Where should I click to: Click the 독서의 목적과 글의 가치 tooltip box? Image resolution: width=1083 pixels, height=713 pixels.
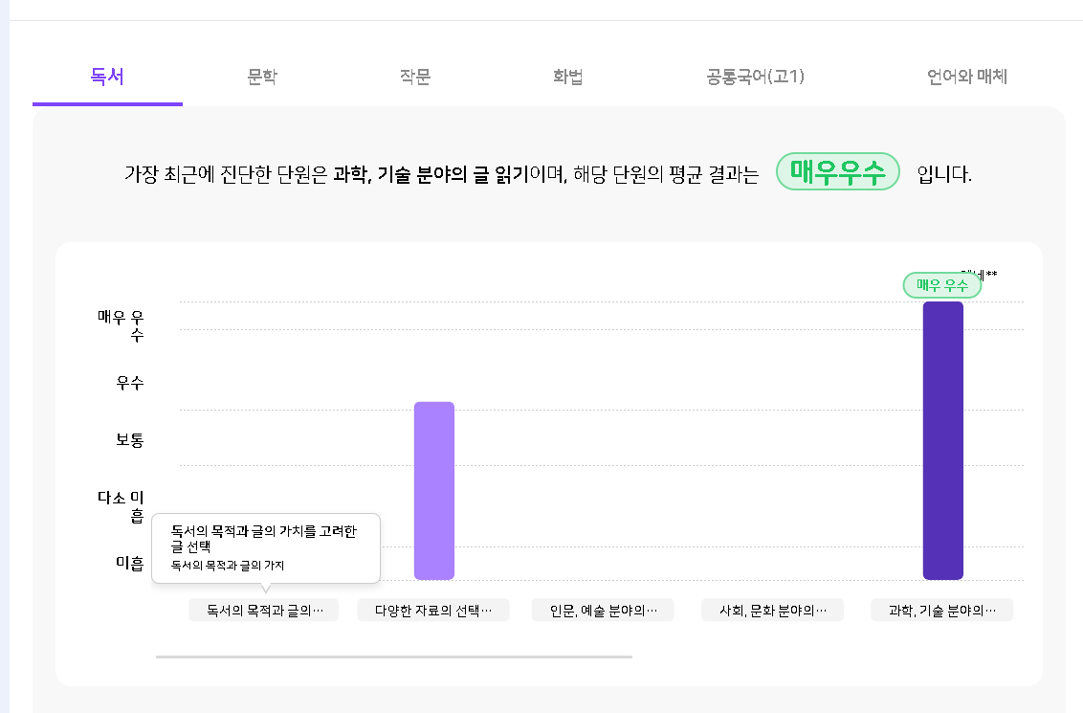coord(266,548)
